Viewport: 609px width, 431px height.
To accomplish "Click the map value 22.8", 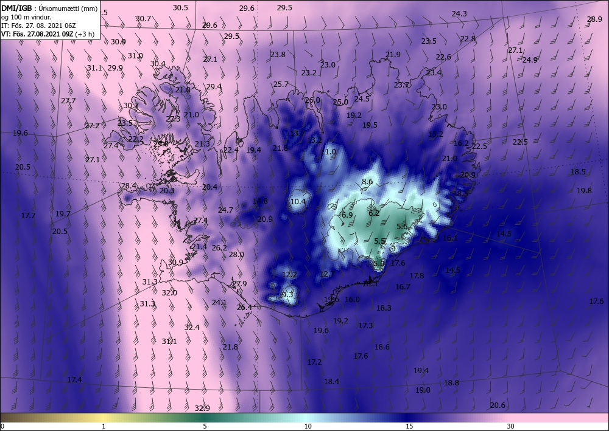I will click(x=468, y=39).
